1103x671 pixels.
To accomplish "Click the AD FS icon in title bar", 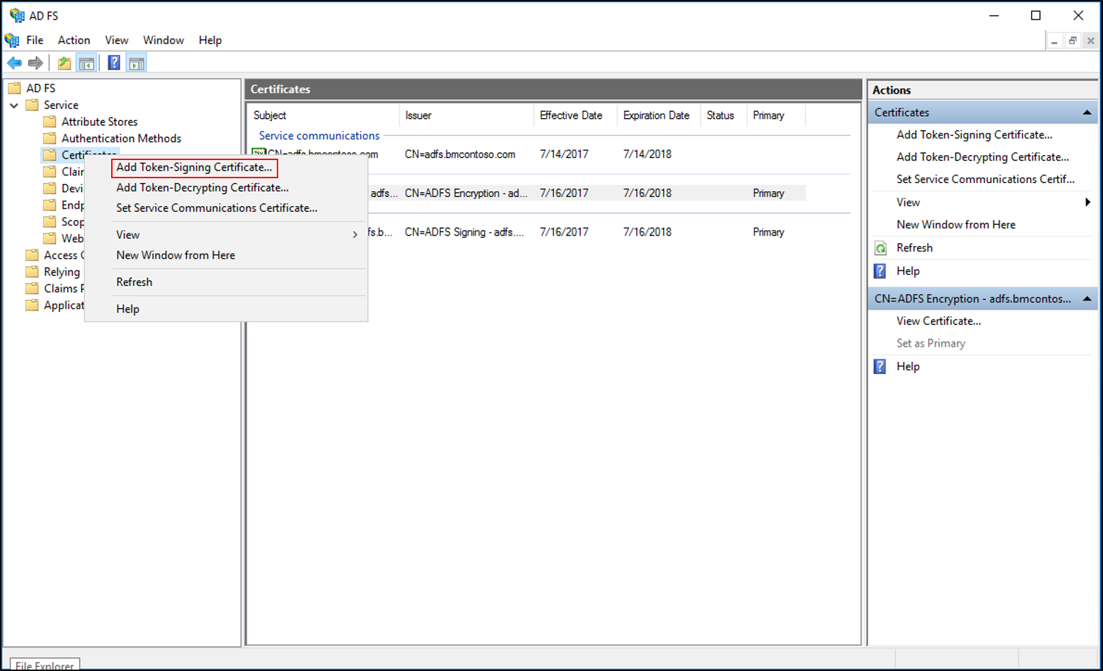I will tap(17, 15).
